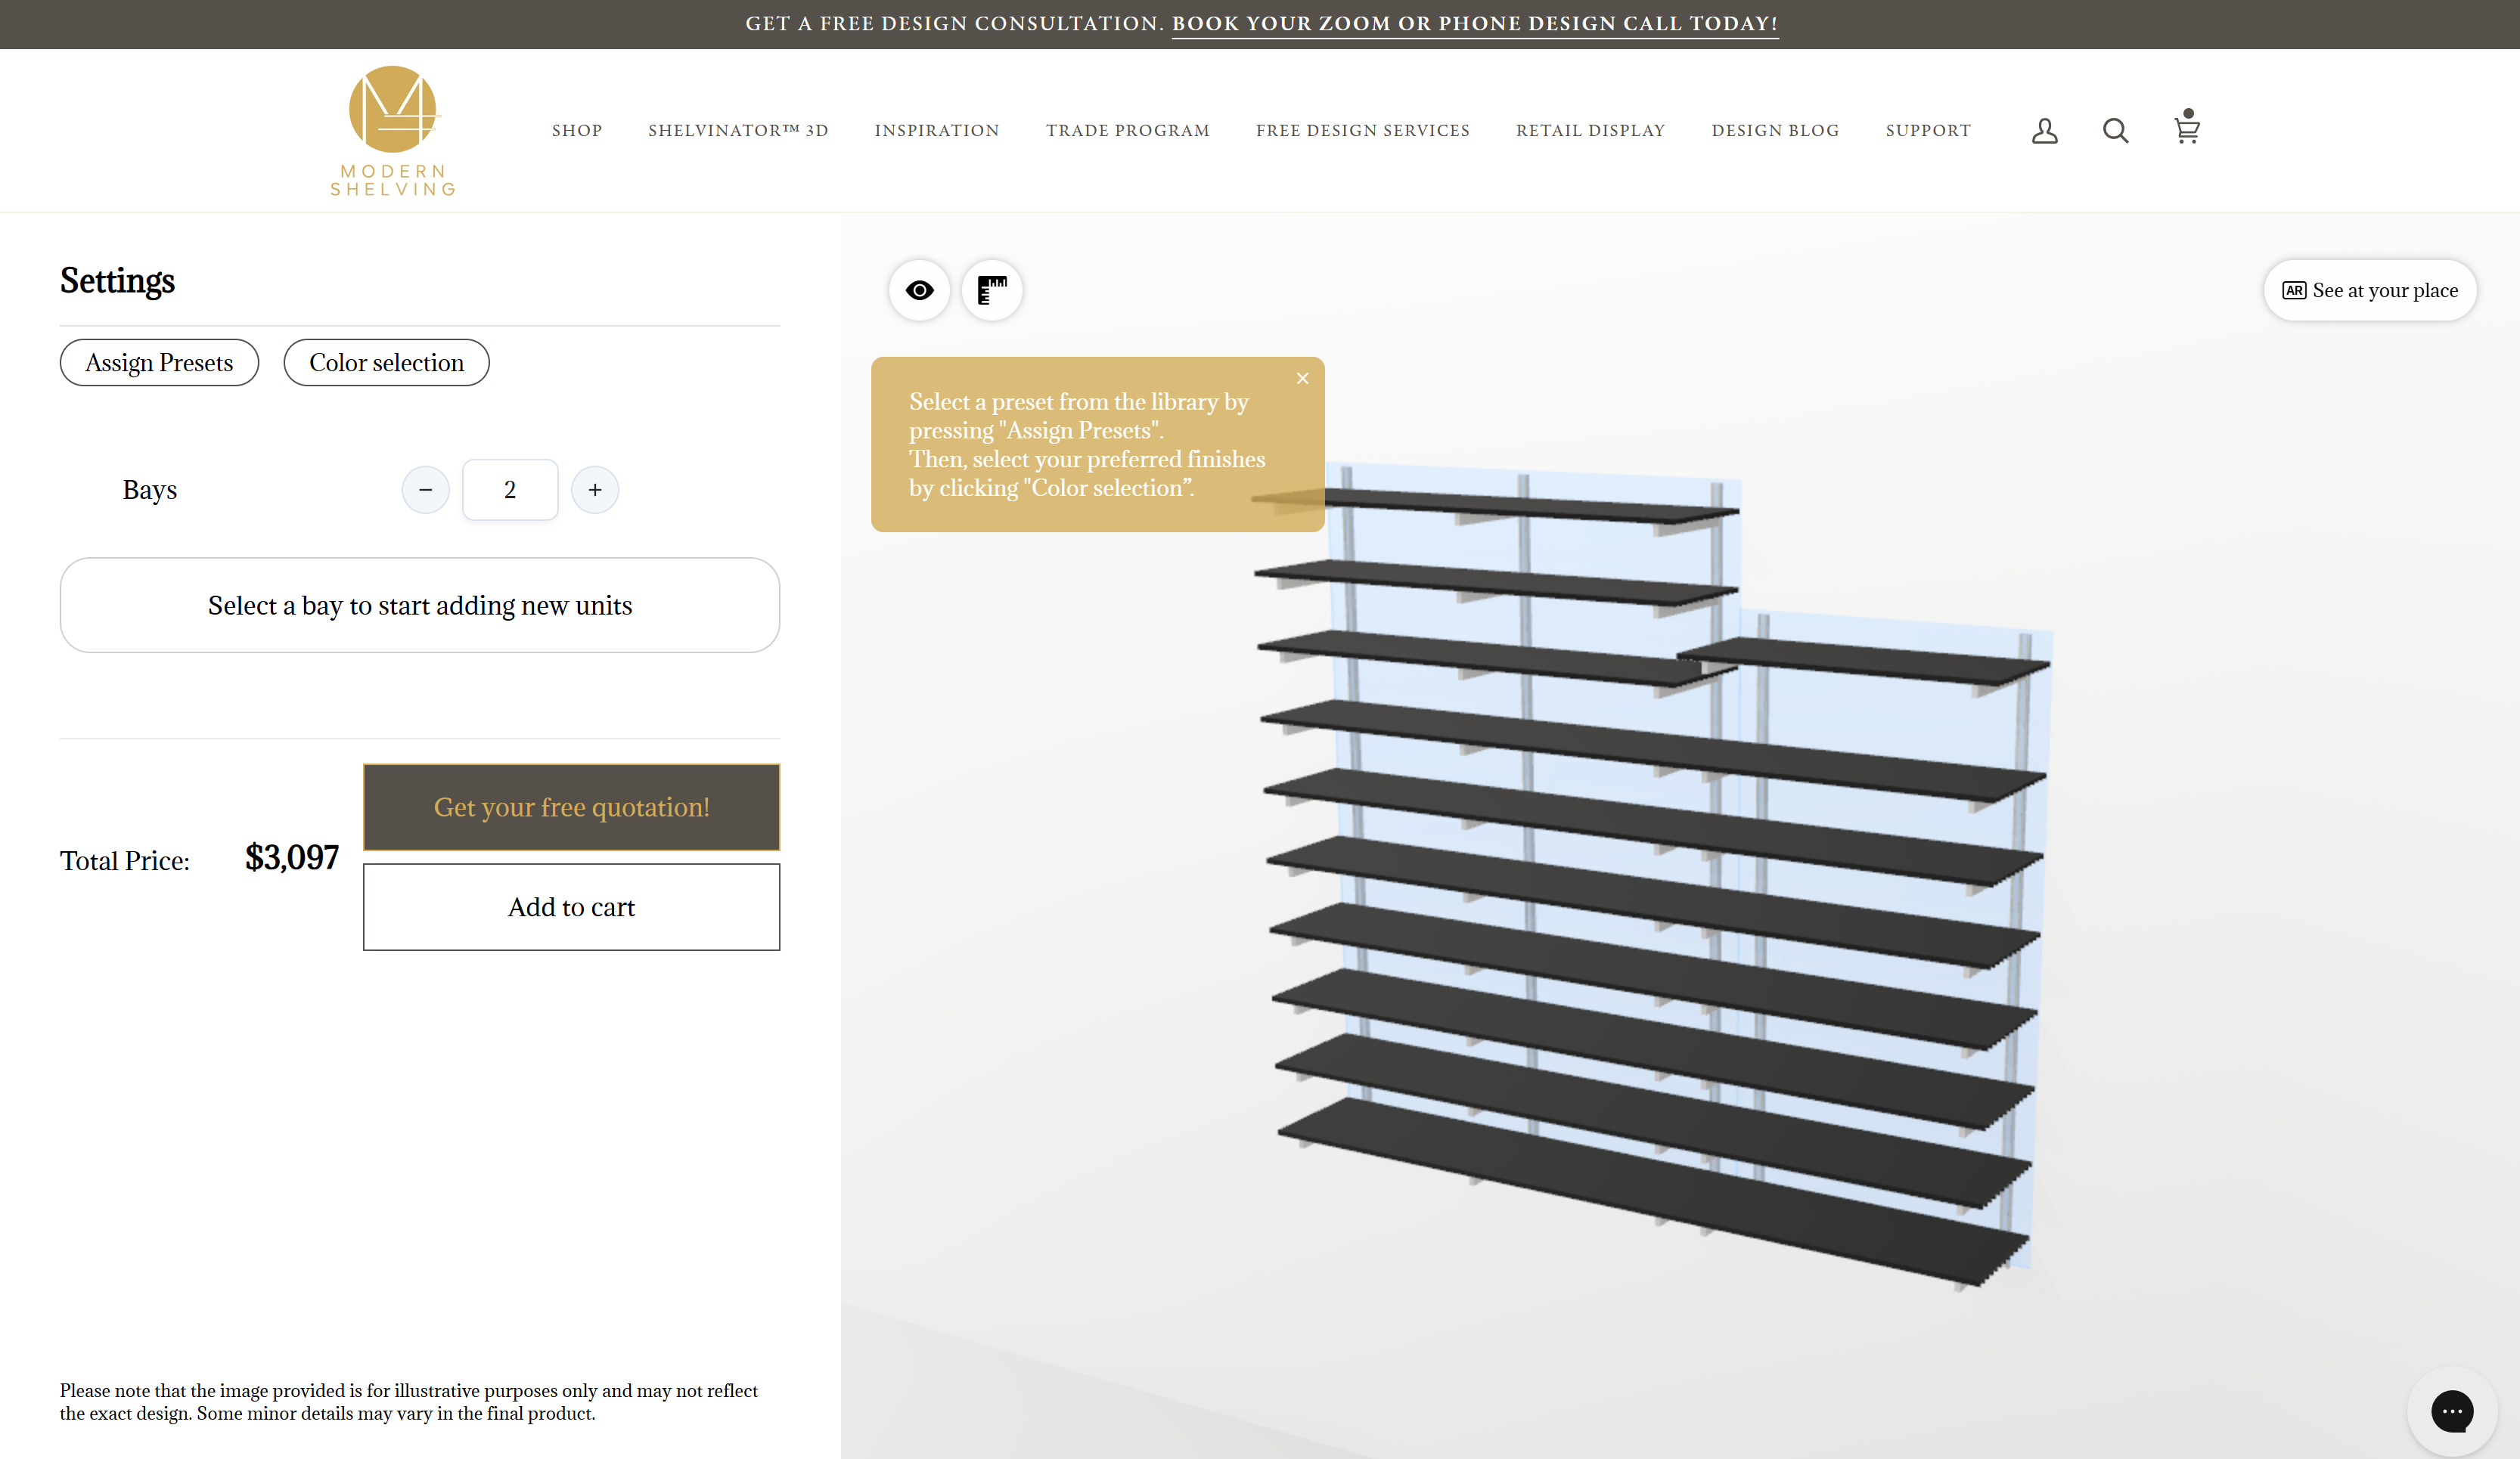Toggle the eye visibility icon

(x=919, y=290)
